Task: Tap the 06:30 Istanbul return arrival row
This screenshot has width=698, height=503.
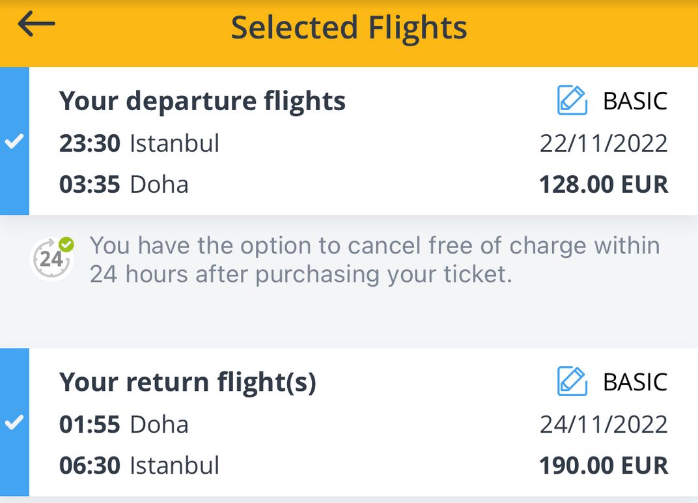Action: tap(139, 465)
